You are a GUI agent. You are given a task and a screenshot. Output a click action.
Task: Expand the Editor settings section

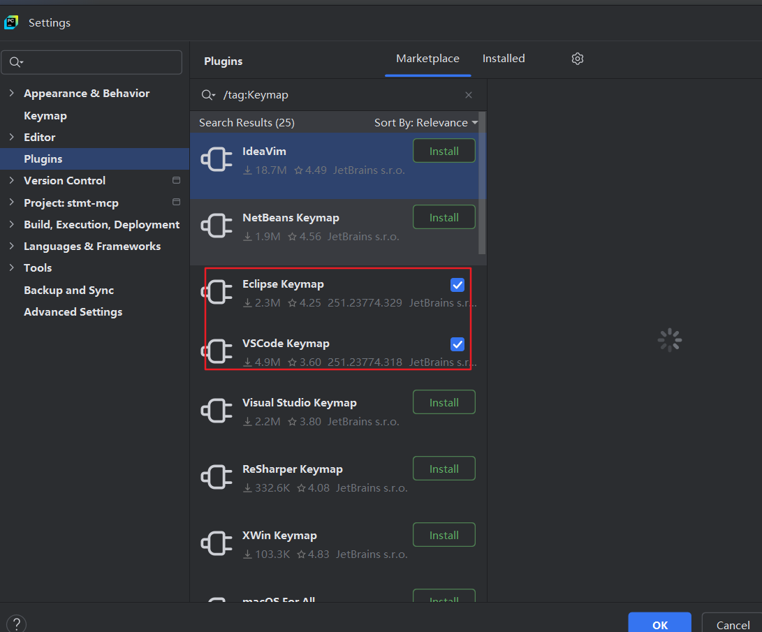(x=12, y=137)
